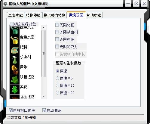150x124 pixels.
Task: Click the item list scroll up arrow
Action: coord(44,28)
